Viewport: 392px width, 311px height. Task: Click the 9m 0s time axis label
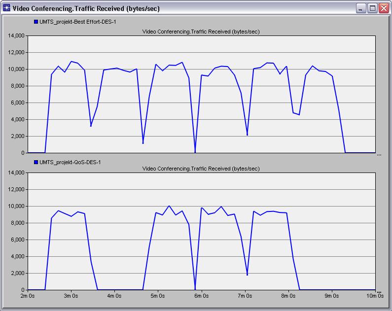tap(332, 296)
